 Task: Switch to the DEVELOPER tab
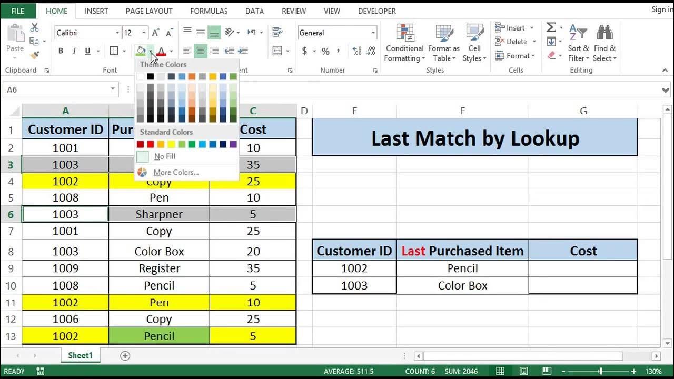[377, 11]
